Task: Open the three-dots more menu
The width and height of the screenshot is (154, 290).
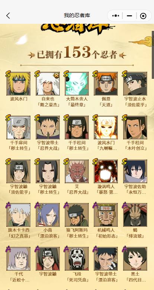Action: pos(116,16)
